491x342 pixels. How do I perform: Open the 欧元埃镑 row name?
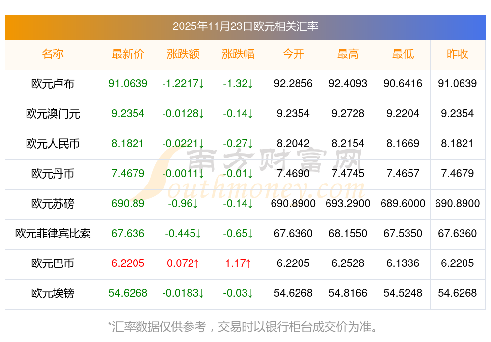(53, 293)
